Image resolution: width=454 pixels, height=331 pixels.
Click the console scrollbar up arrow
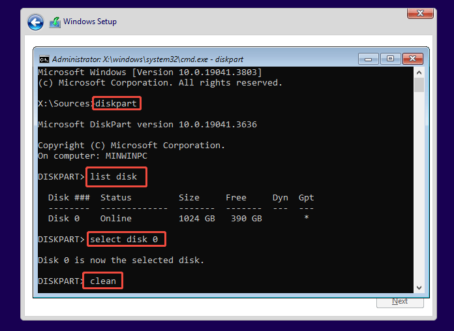(x=419, y=72)
